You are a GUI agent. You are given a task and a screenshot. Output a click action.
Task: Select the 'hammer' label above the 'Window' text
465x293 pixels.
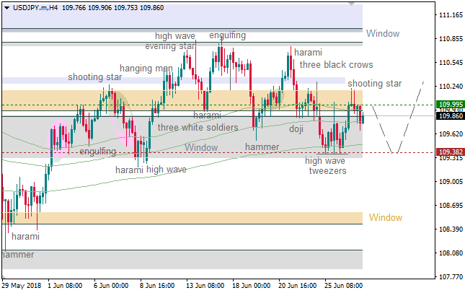[x=262, y=146]
